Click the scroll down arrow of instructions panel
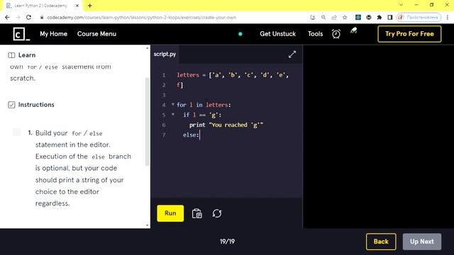 tap(148, 225)
